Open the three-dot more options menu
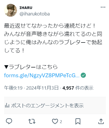 [x=103, y=7]
